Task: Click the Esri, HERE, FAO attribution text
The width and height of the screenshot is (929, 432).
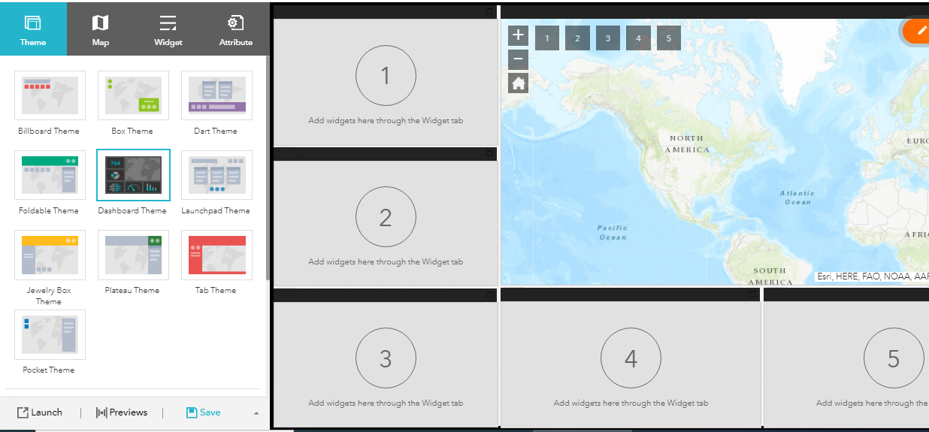Action: [872, 276]
